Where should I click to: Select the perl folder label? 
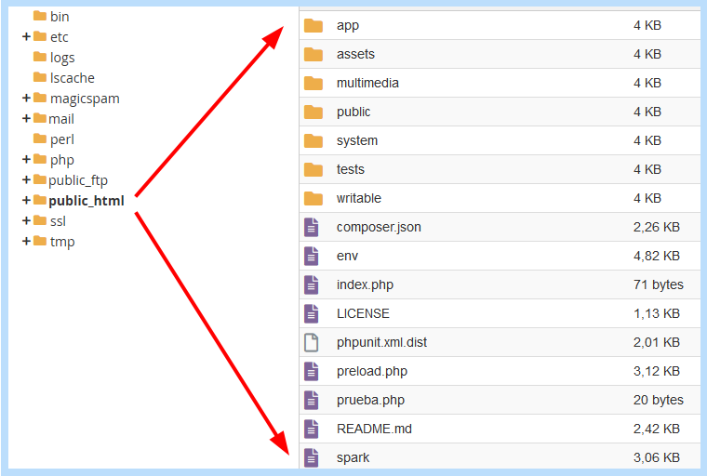coord(62,140)
